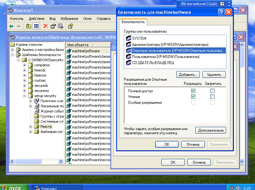Sort by Имя объекта column header

(x=88, y=45)
